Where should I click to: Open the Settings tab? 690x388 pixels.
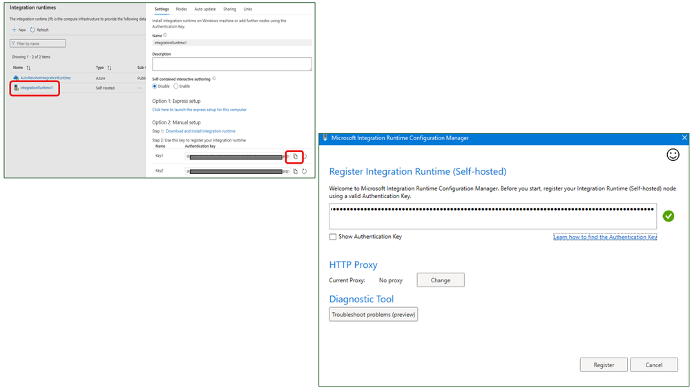click(x=162, y=9)
